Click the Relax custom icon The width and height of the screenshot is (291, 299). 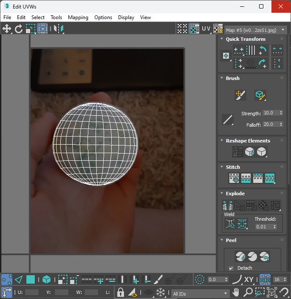[262, 152]
